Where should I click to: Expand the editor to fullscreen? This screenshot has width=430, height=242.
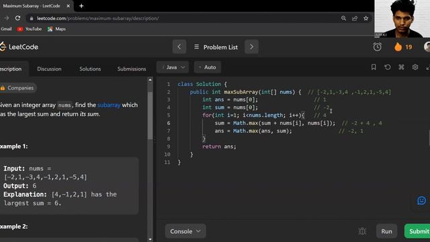[x=428, y=67]
